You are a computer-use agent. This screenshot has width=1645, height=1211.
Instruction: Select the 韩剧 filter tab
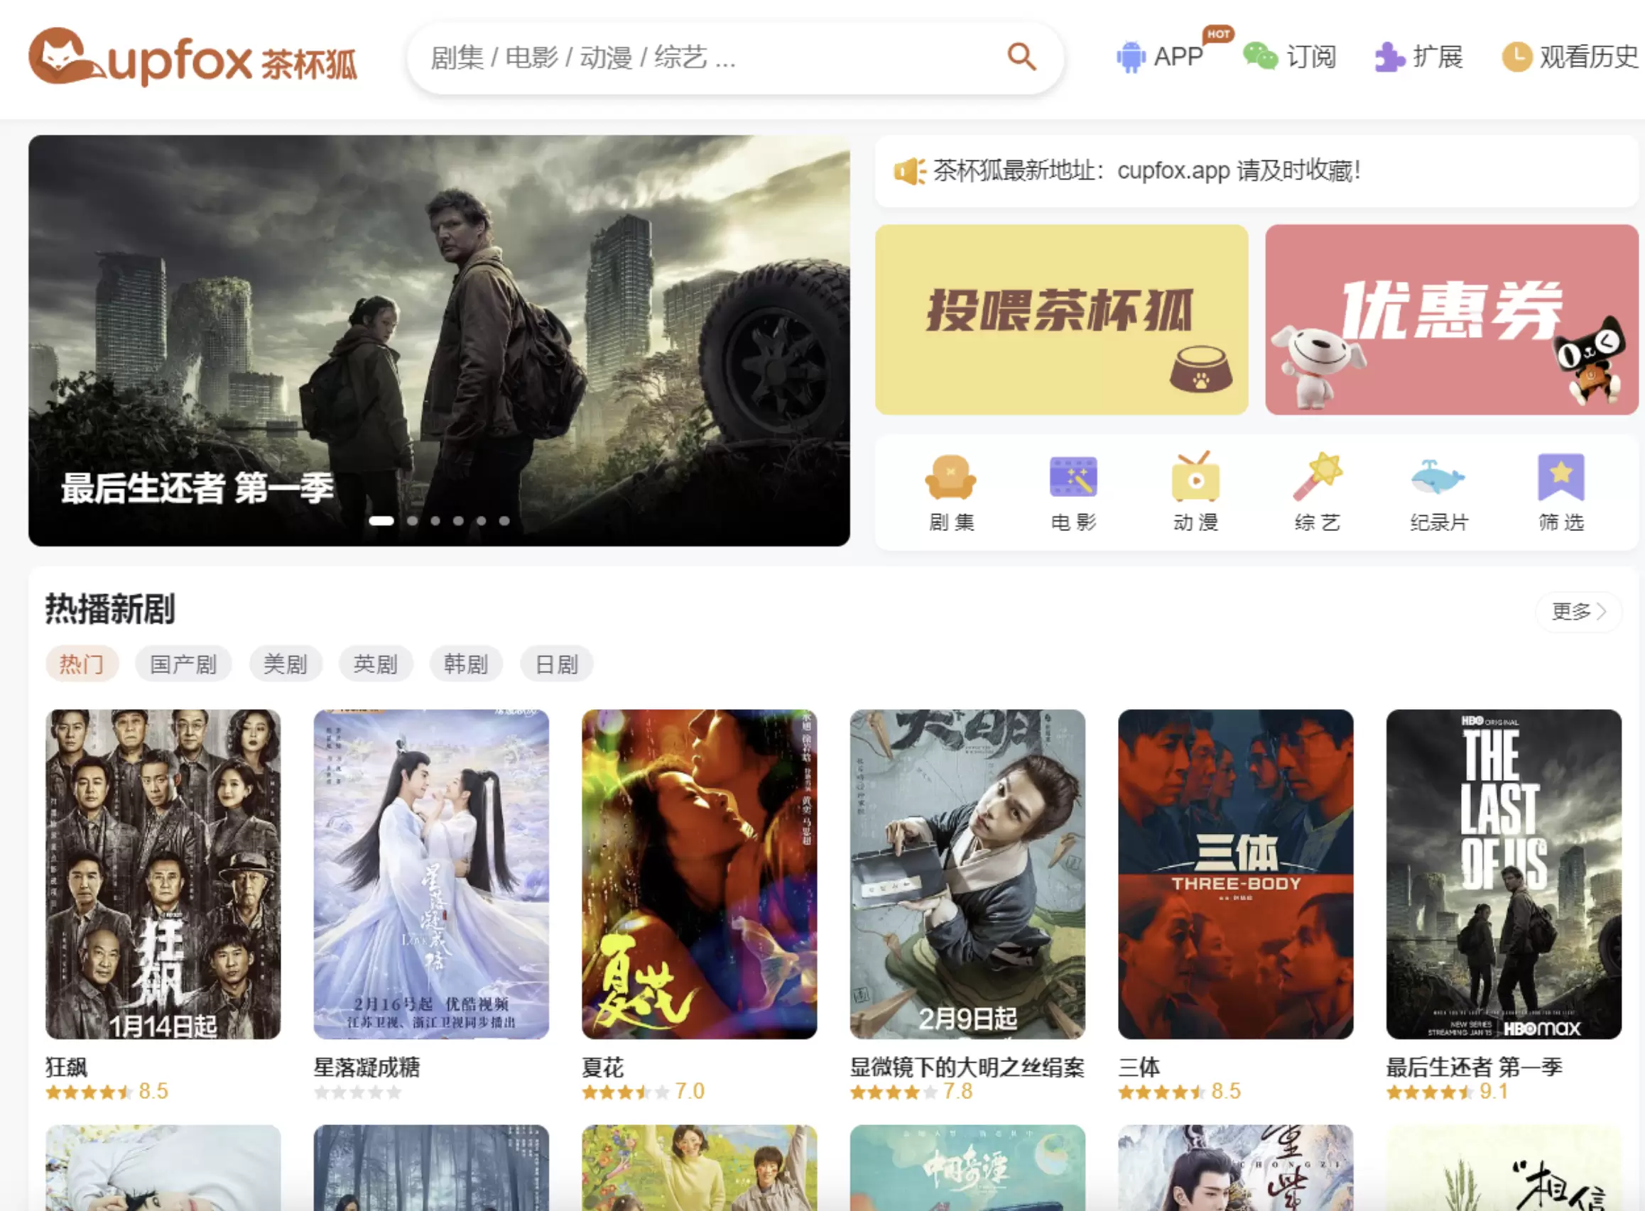click(466, 664)
